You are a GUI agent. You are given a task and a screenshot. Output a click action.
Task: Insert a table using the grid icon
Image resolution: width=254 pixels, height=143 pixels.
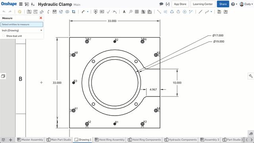click(x=137, y=12)
